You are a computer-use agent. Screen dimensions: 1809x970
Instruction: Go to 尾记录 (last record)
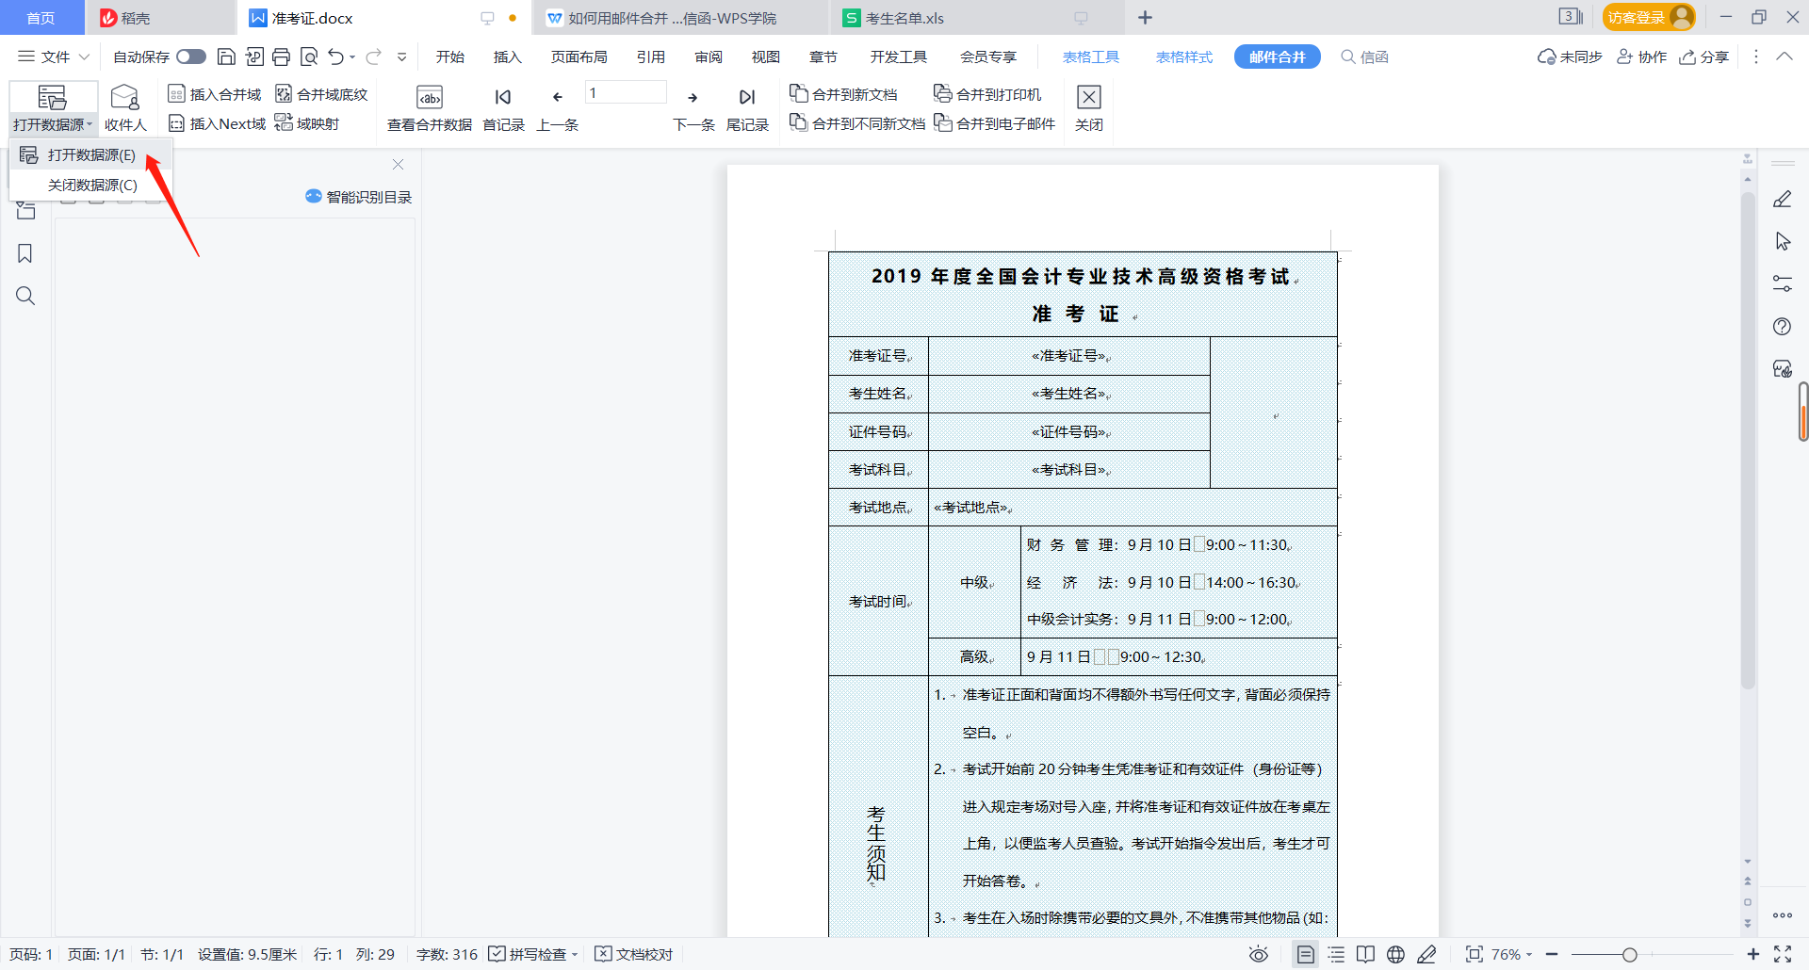746,106
